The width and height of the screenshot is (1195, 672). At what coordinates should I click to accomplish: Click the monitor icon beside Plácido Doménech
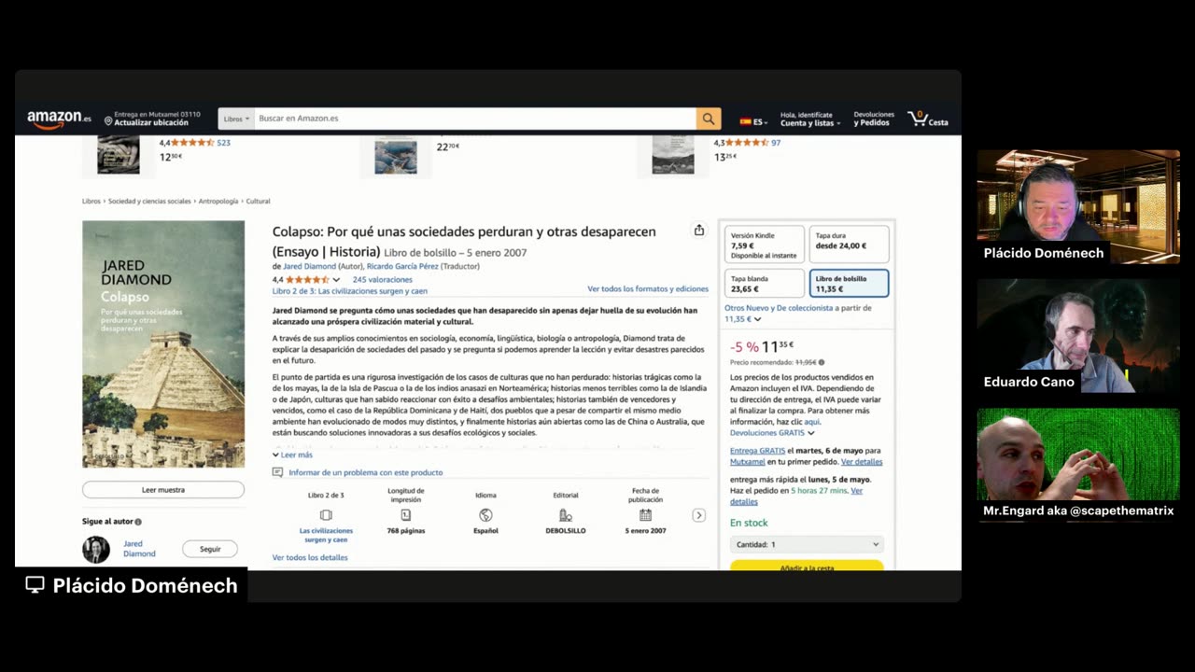tap(35, 585)
